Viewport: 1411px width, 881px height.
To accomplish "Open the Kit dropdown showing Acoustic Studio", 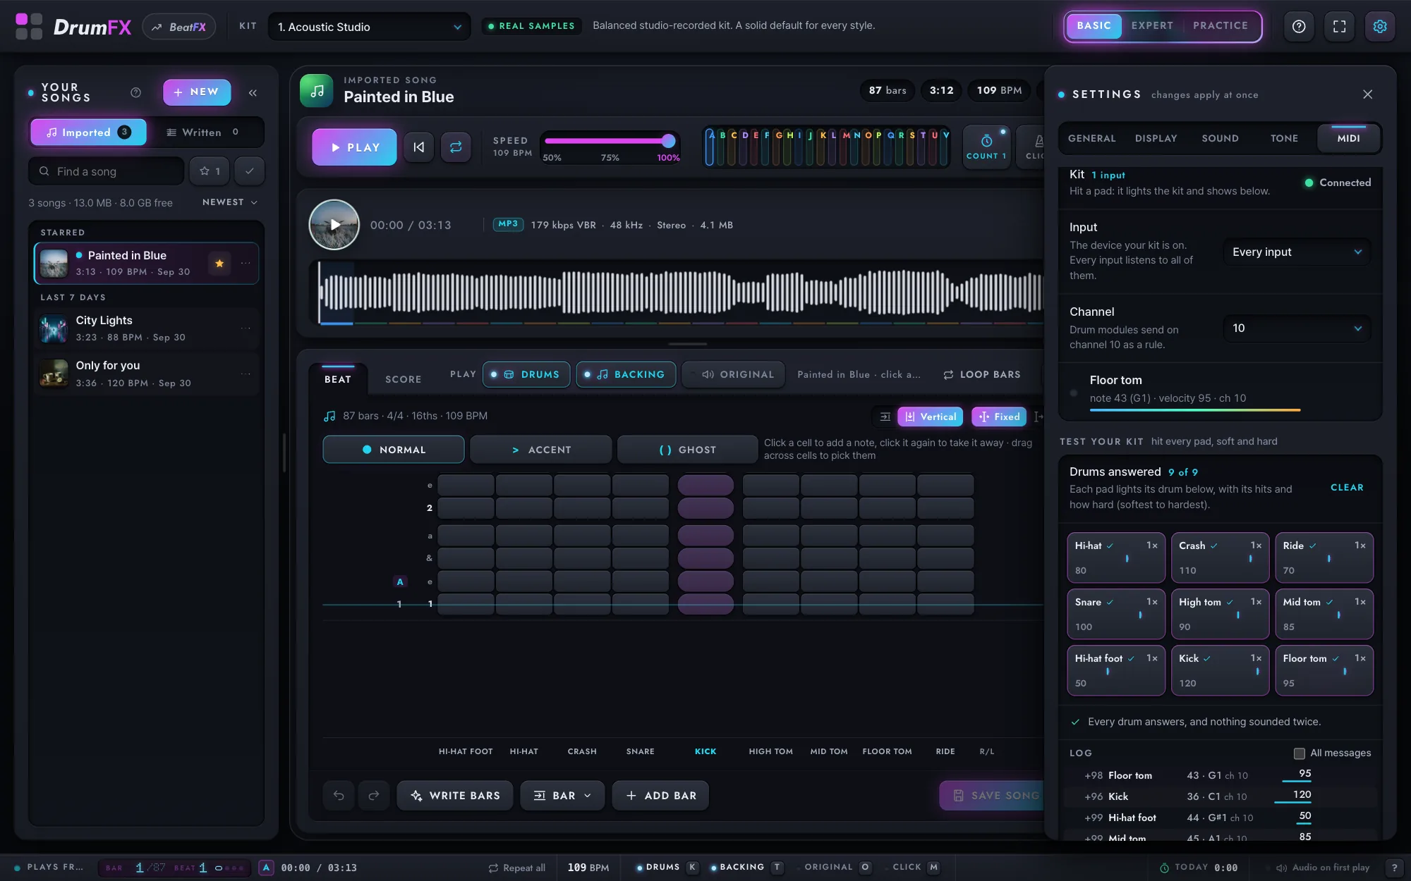I will 369,27.
